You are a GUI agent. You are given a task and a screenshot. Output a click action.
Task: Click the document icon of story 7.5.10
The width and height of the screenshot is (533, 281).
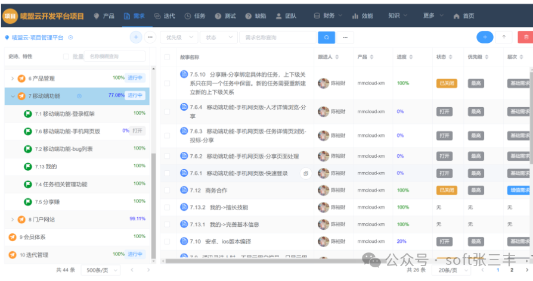pos(184,74)
